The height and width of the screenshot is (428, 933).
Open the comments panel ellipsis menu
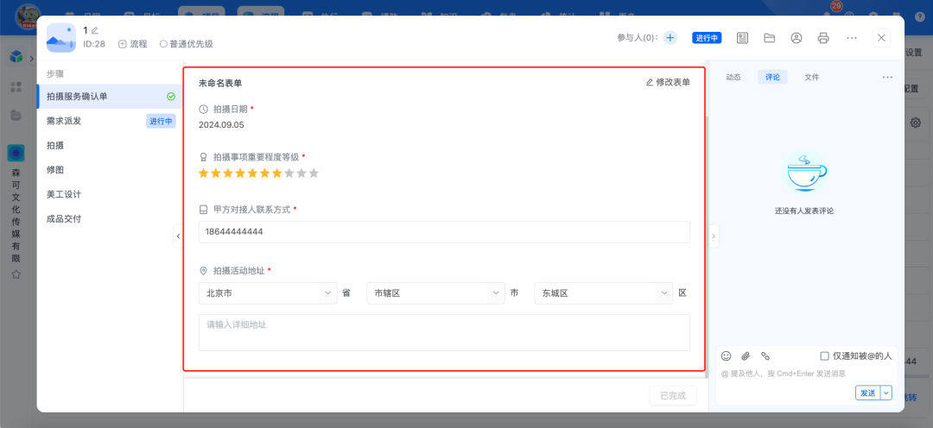click(x=887, y=78)
